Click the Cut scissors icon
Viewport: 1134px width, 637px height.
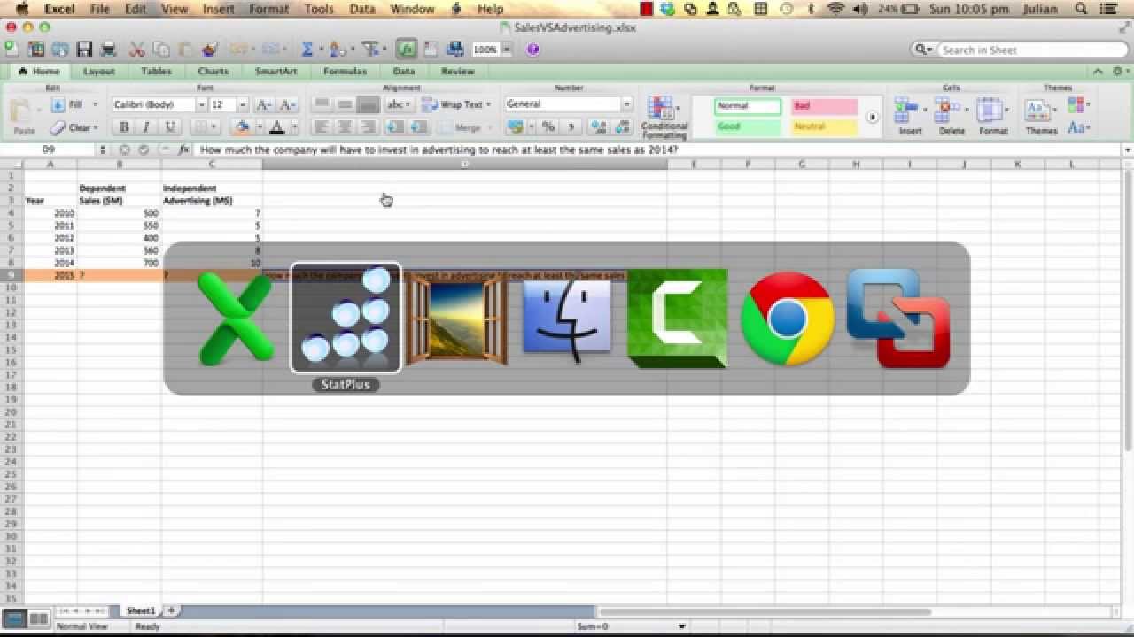(136, 50)
